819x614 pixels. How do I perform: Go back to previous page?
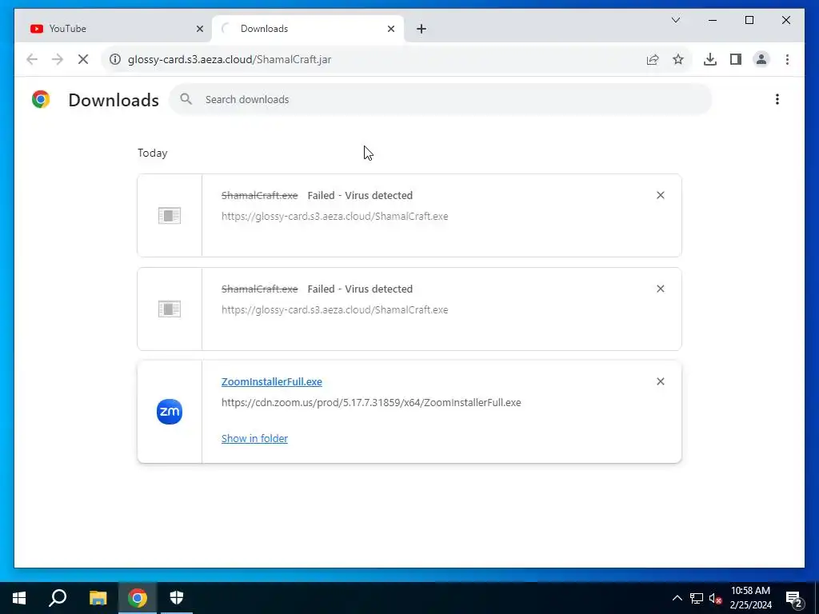[x=32, y=59]
